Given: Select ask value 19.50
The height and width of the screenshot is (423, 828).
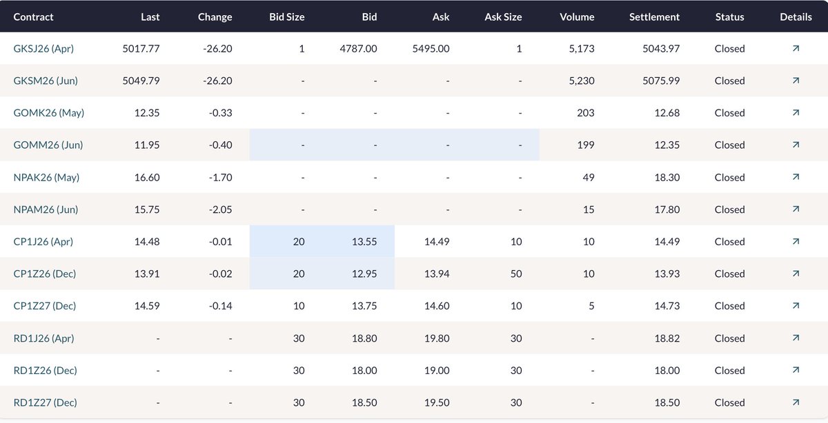Looking at the screenshot, I should pos(437,402).
